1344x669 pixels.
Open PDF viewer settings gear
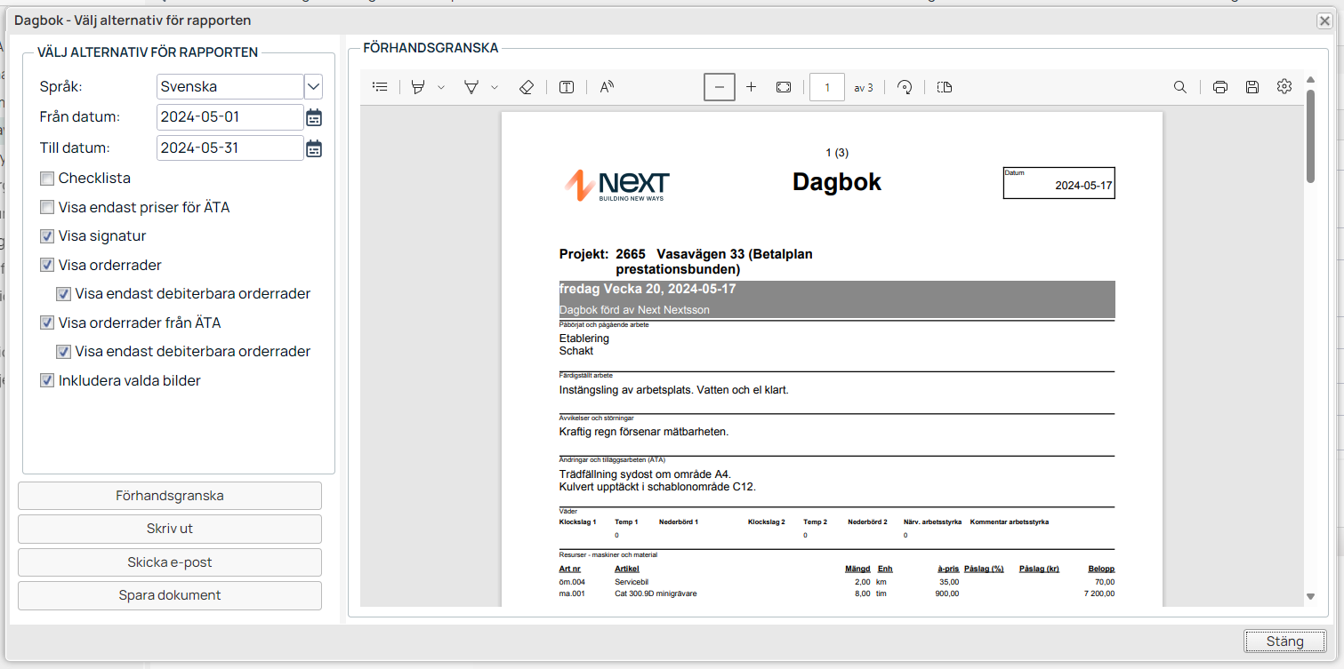click(1284, 87)
